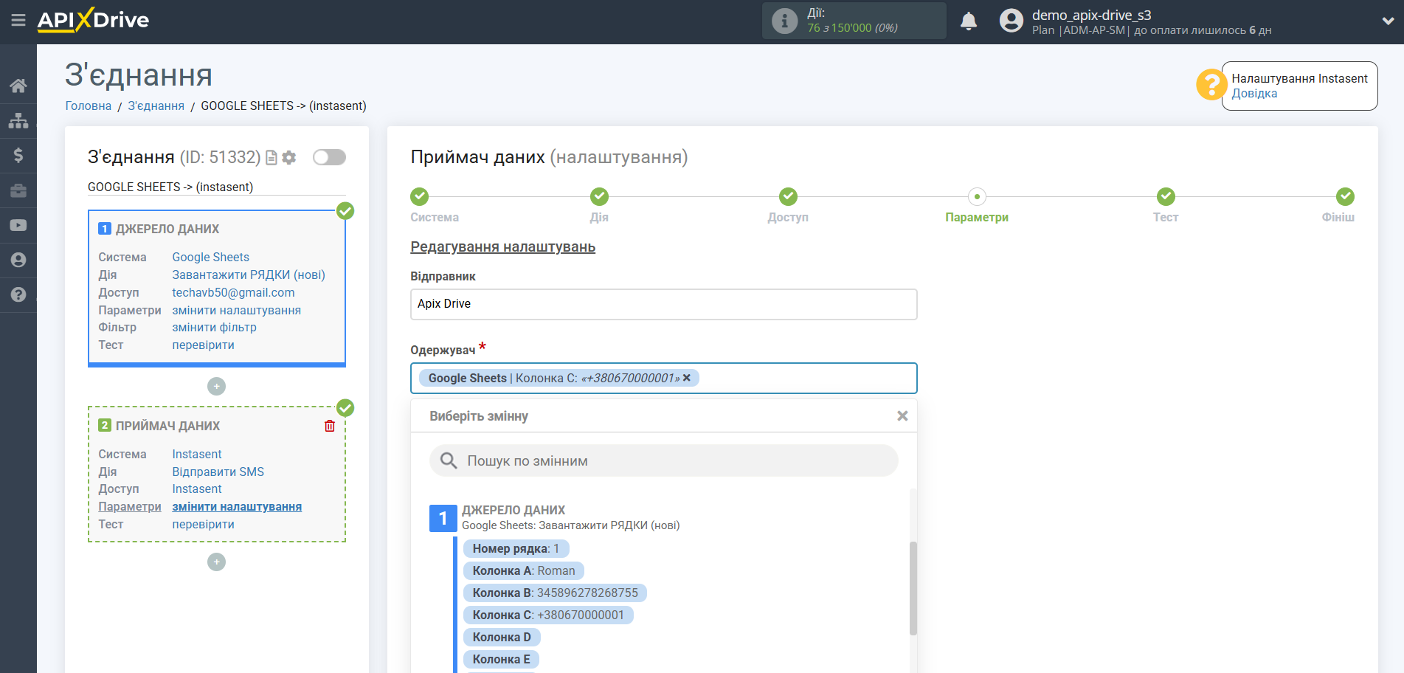The height and width of the screenshot is (673, 1404).
Task: Select Колонка C variable in the list
Action: click(x=548, y=615)
